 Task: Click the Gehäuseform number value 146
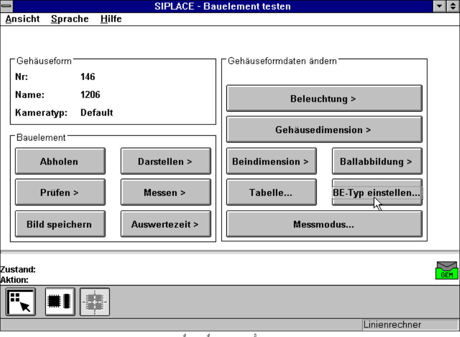(x=88, y=77)
